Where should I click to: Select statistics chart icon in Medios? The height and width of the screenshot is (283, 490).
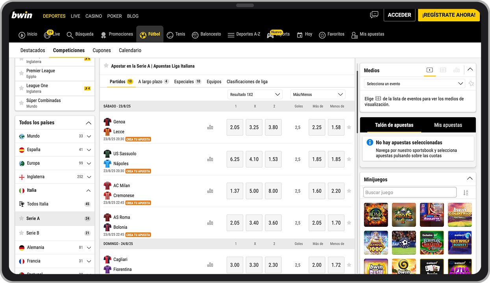[456, 70]
